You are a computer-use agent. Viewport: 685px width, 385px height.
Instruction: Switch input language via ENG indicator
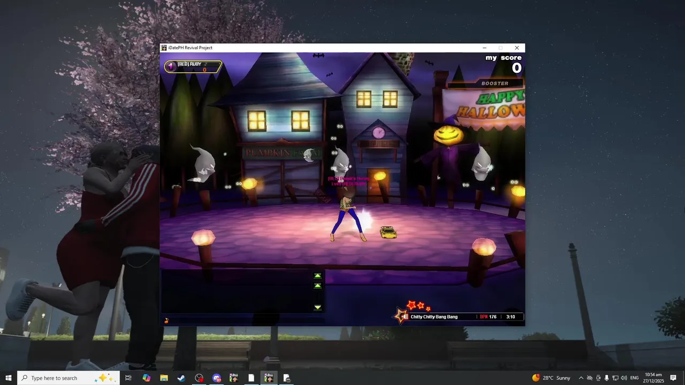click(x=635, y=378)
